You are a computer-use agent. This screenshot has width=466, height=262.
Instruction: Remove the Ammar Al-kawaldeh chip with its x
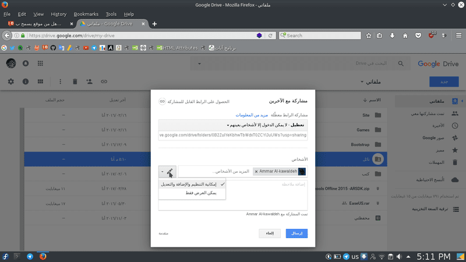tap(256, 171)
